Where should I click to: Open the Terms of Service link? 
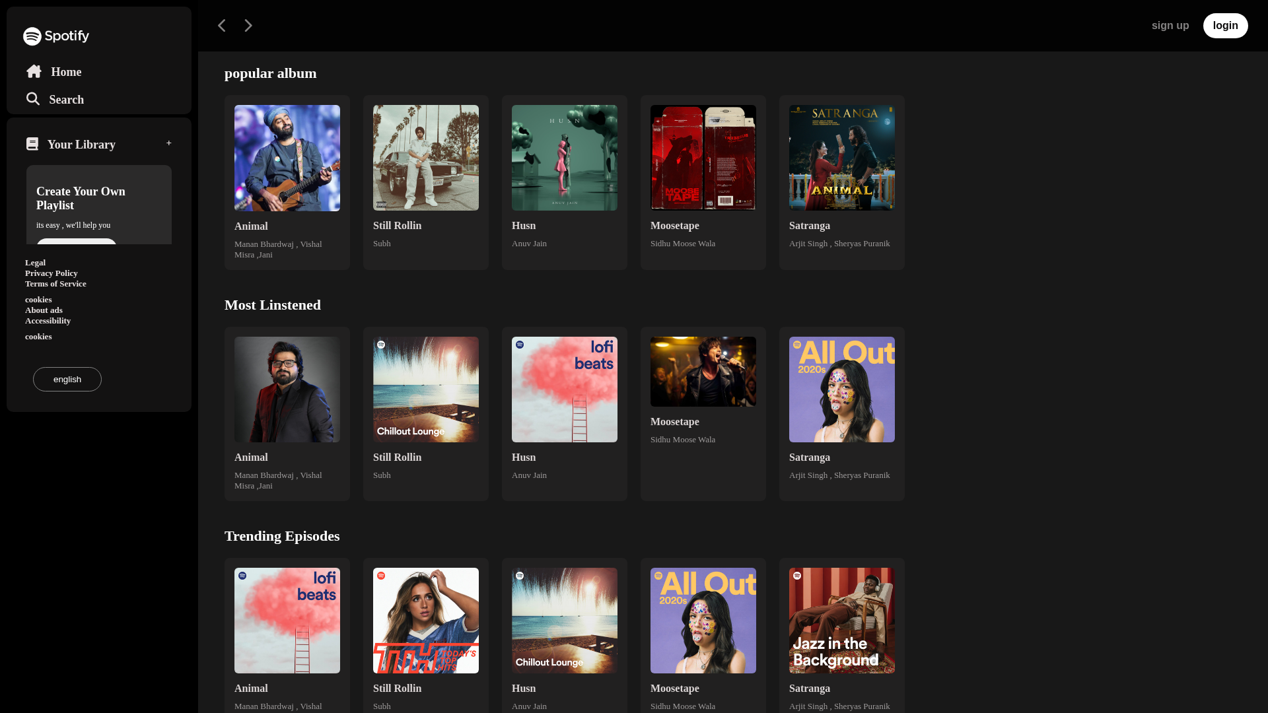(x=55, y=284)
